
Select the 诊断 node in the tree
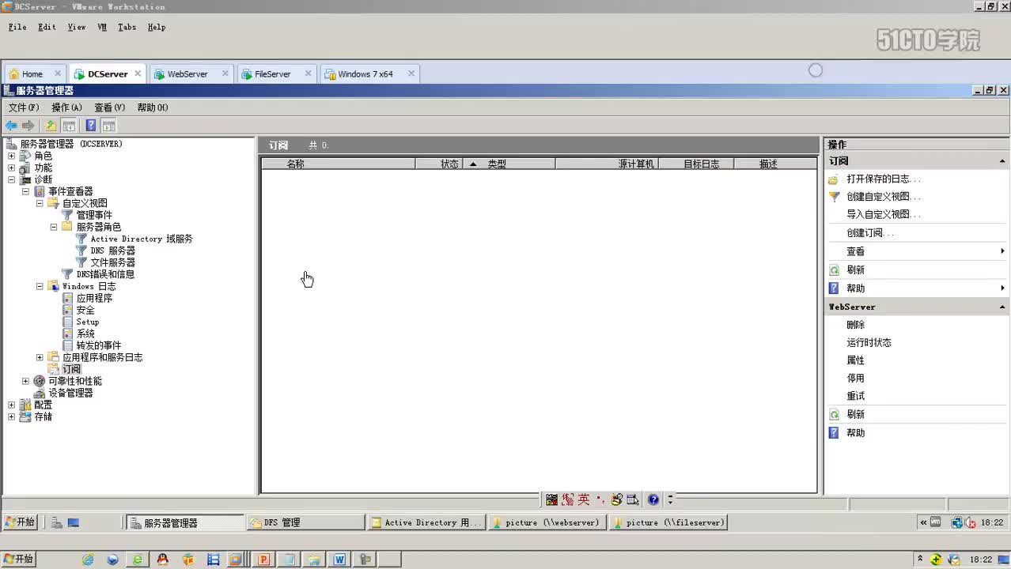coord(43,179)
